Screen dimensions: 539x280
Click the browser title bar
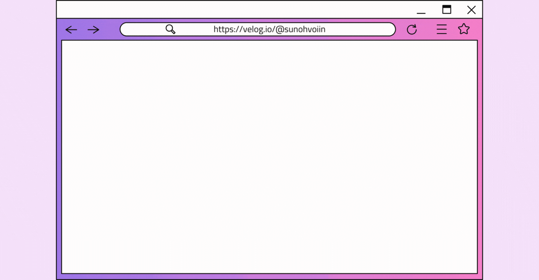pos(246,9)
